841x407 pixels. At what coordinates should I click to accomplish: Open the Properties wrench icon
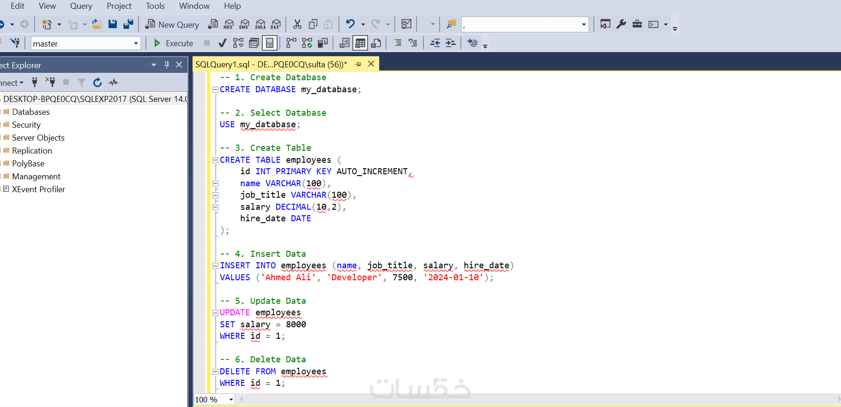[621, 24]
